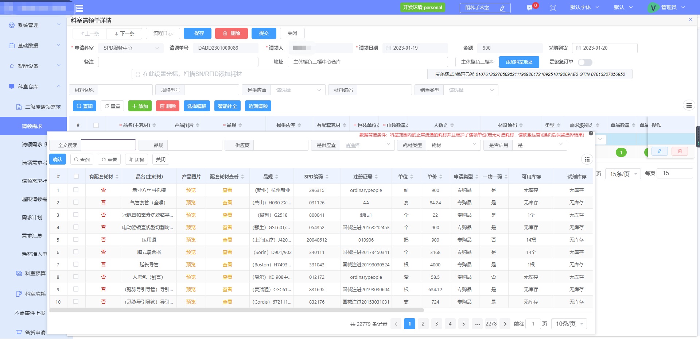Click popup 关闭 button
The image size is (700, 339).
point(161,159)
